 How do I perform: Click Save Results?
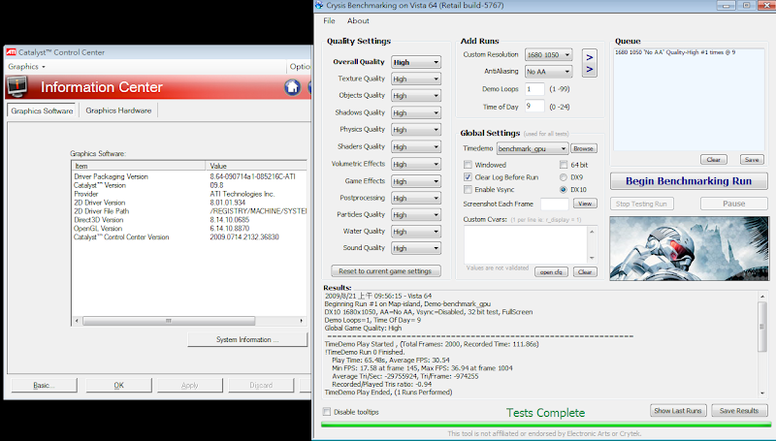tap(739, 411)
